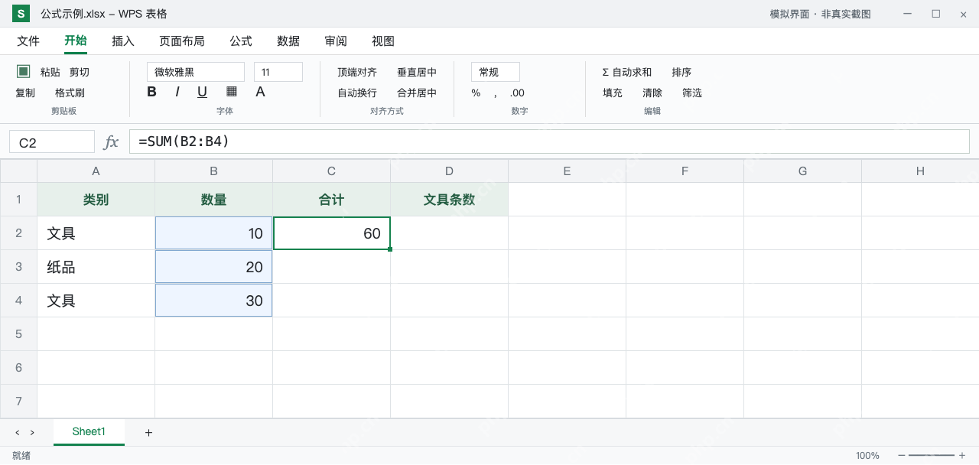Screen dimensions: 979x465
Task: Zoom in using the plus icon
Action: click(962, 455)
